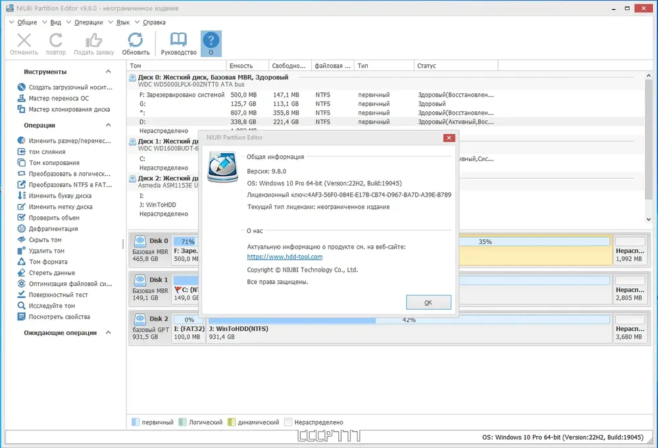Choose Изменить метку диска
The width and height of the screenshot is (658, 448).
point(55,207)
